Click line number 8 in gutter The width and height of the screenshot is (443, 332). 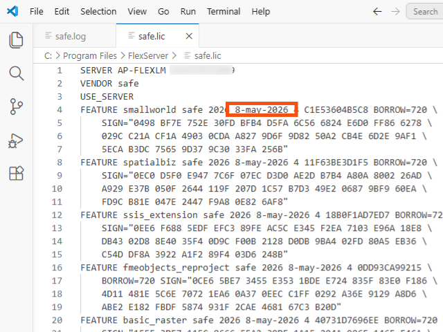60,163
